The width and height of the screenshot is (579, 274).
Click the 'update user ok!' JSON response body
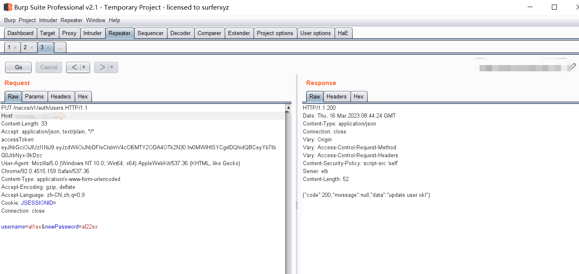tap(366, 195)
